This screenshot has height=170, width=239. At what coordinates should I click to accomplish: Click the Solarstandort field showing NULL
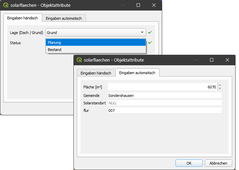[165, 103]
